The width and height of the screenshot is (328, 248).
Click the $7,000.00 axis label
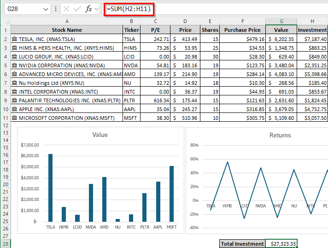(x=29, y=145)
